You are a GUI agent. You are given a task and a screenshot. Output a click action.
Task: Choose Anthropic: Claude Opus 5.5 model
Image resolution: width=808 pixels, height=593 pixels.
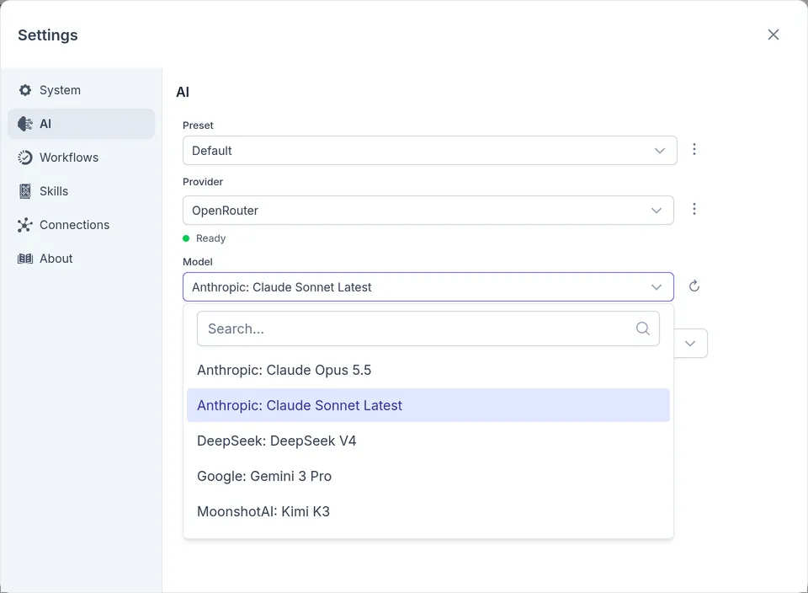[428, 371]
